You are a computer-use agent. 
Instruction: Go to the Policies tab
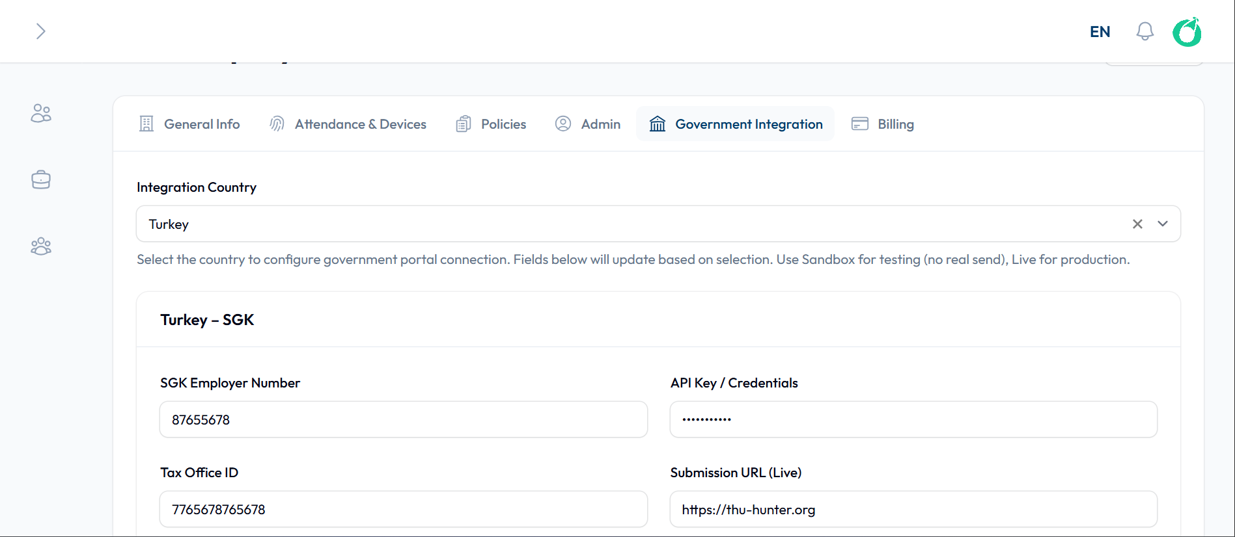(x=492, y=124)
